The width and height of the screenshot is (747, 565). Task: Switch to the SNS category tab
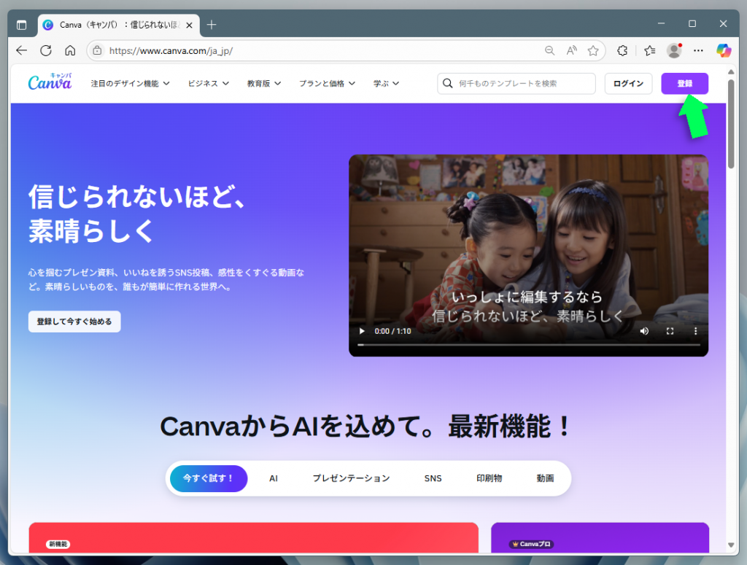tap(433, 478)
